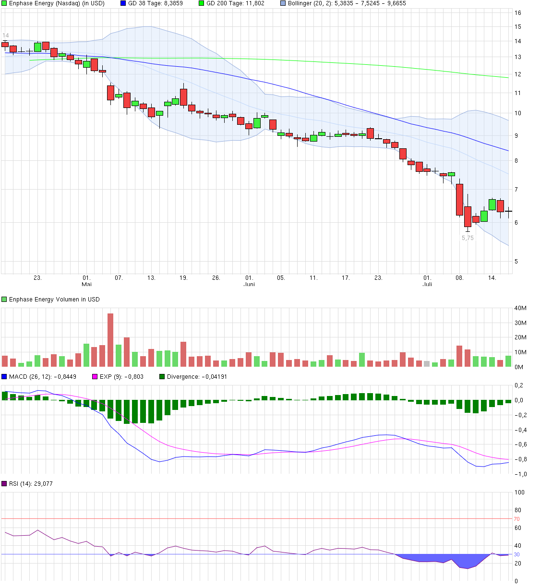
Task: Select the EXP (9) magenta legend square
Action: [x=94, y=377]
